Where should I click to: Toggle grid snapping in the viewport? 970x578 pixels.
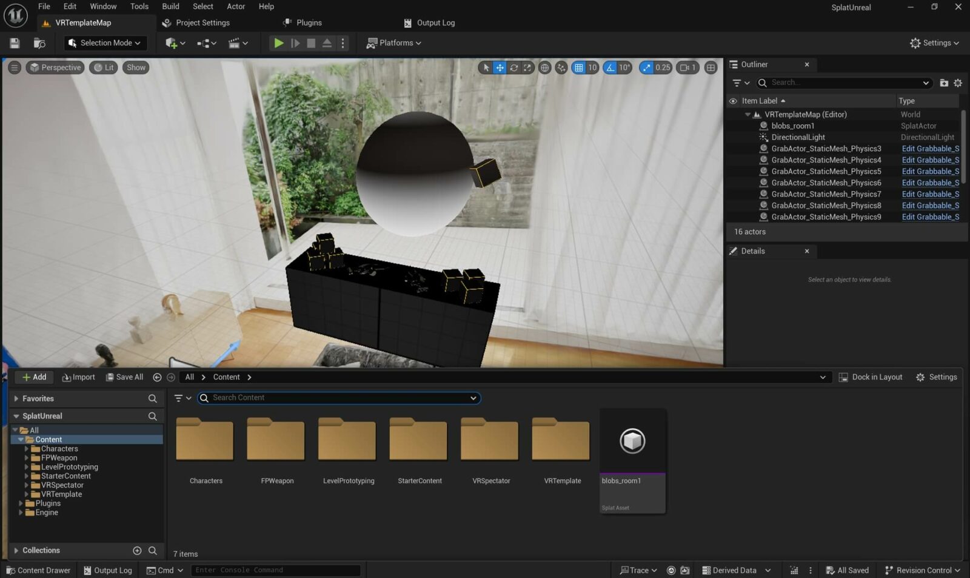coord(579,68)
